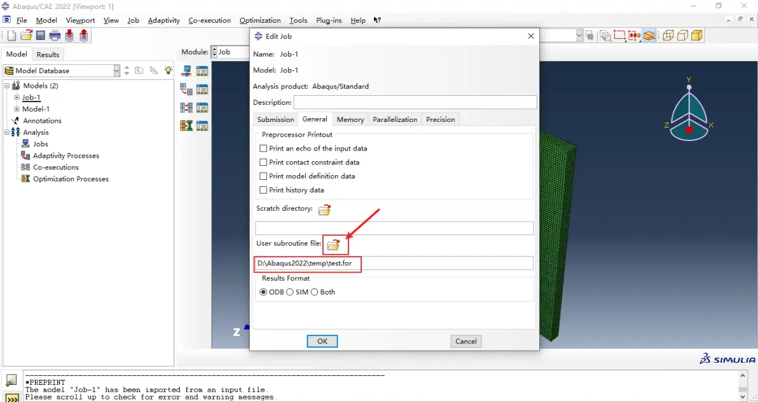Viewport: 758px width, 402px height.
Task: Click the user subroutine file path field
Action: pos(394,263)
